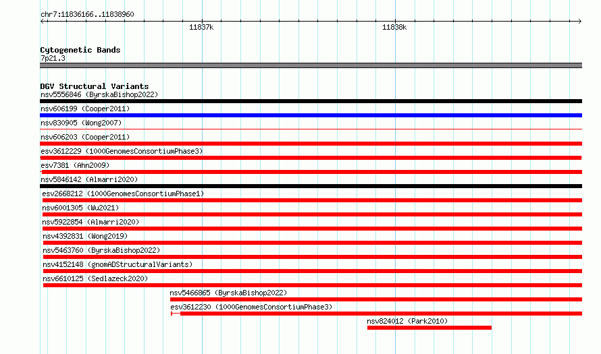Click the 11837k ruler tick label
This screenshot has width=601, height=354.
click(201, 27)
